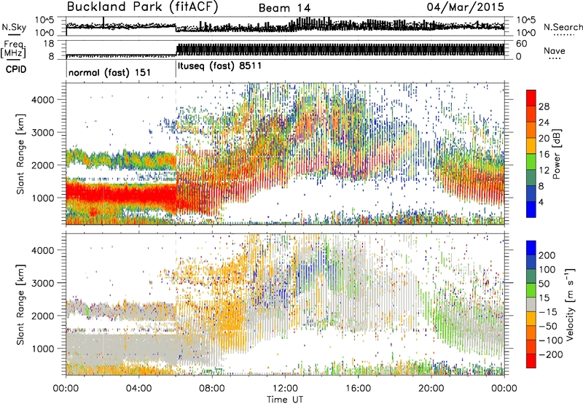Click the 'N.Search' legend label
This screenshot has height=404, width=583.
563,27
